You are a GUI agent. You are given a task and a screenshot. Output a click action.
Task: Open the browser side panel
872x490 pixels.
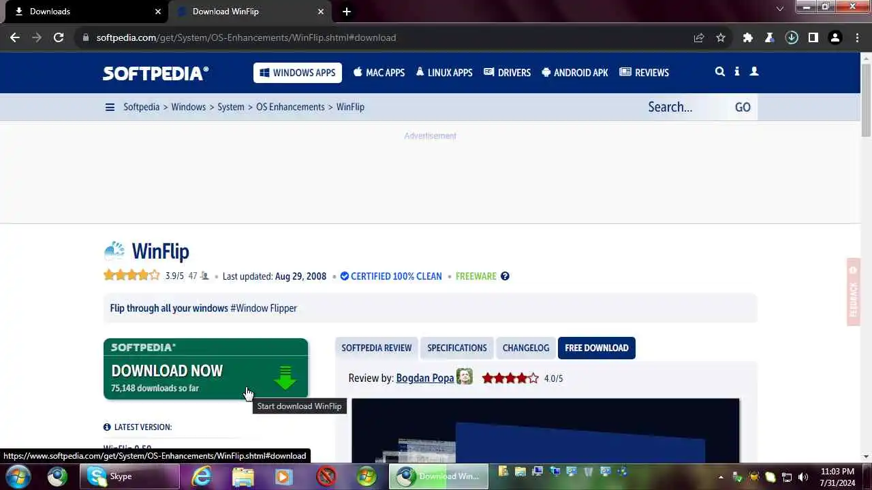pos(813,37)
